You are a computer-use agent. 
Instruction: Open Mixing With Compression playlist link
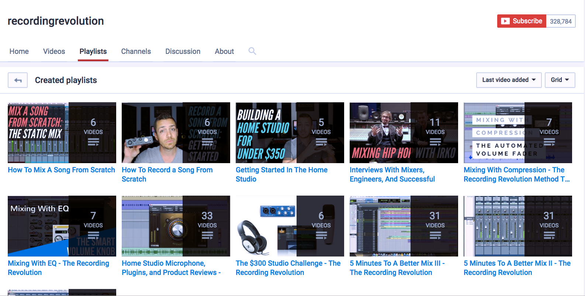click(x=517, y=174)
